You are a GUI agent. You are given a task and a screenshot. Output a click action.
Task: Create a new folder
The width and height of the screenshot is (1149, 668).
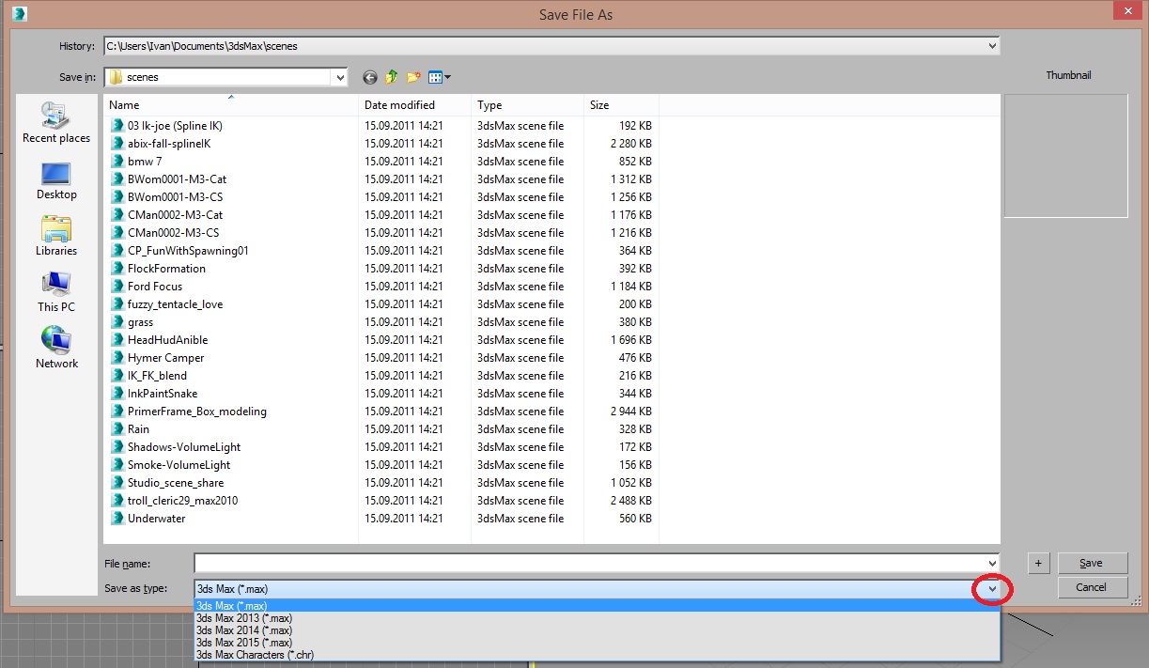pyautogui.click(x=413, y=77)
